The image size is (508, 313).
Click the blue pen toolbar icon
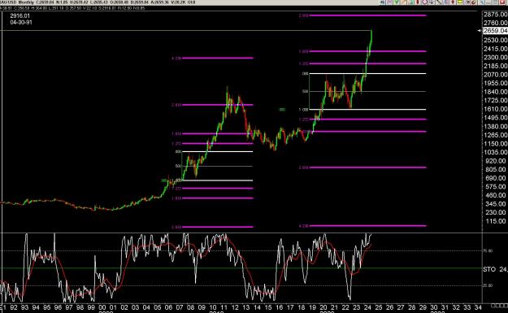point(481,2)
